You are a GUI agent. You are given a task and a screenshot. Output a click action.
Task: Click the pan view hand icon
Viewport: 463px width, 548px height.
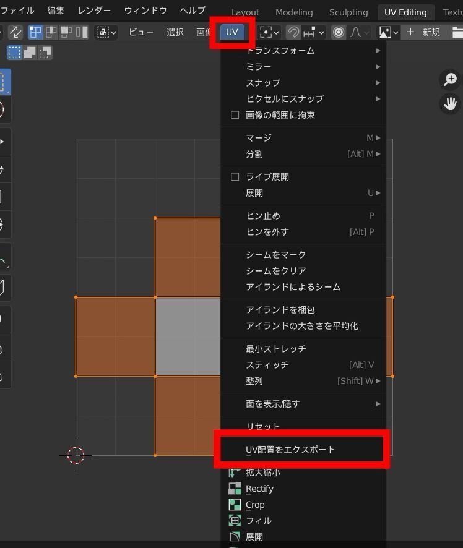(450, 104)
